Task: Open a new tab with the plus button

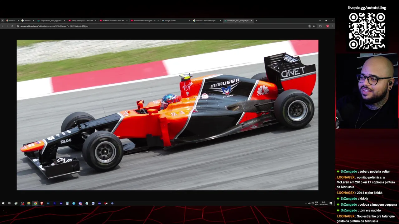Action: point(256,21)
